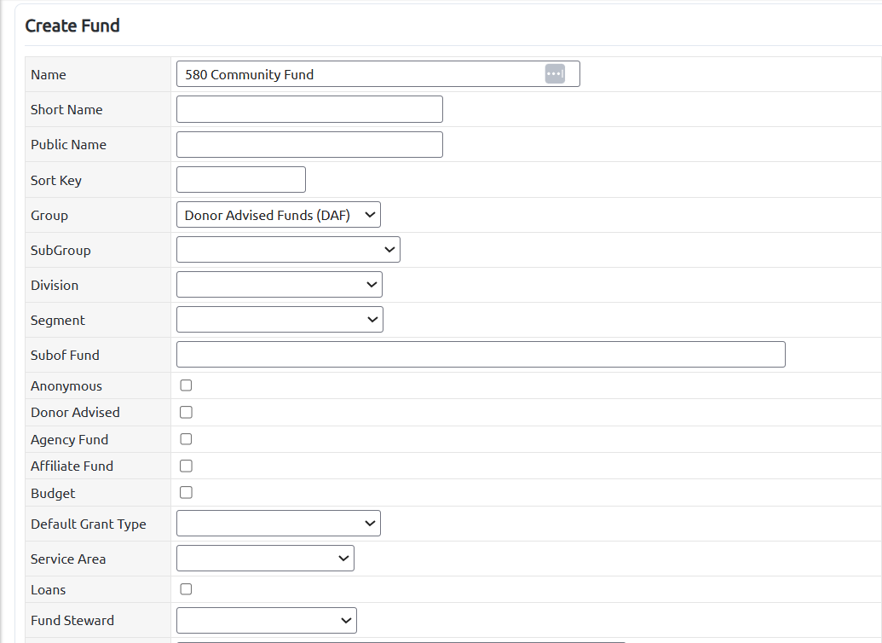This screenshot has width=882, height=643.
Task: Click the Budget label
Action: pyautogui.click(x=53, y=493)
